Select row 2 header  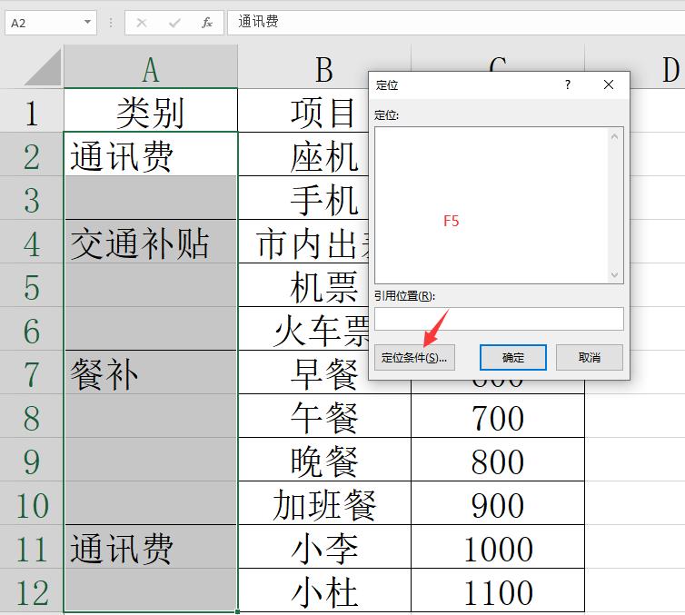(32, 154)
